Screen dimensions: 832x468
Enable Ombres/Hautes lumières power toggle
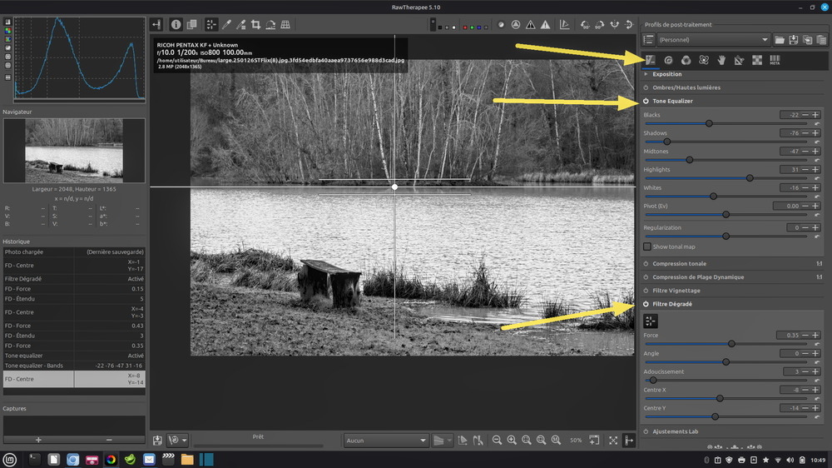(646, 87)
